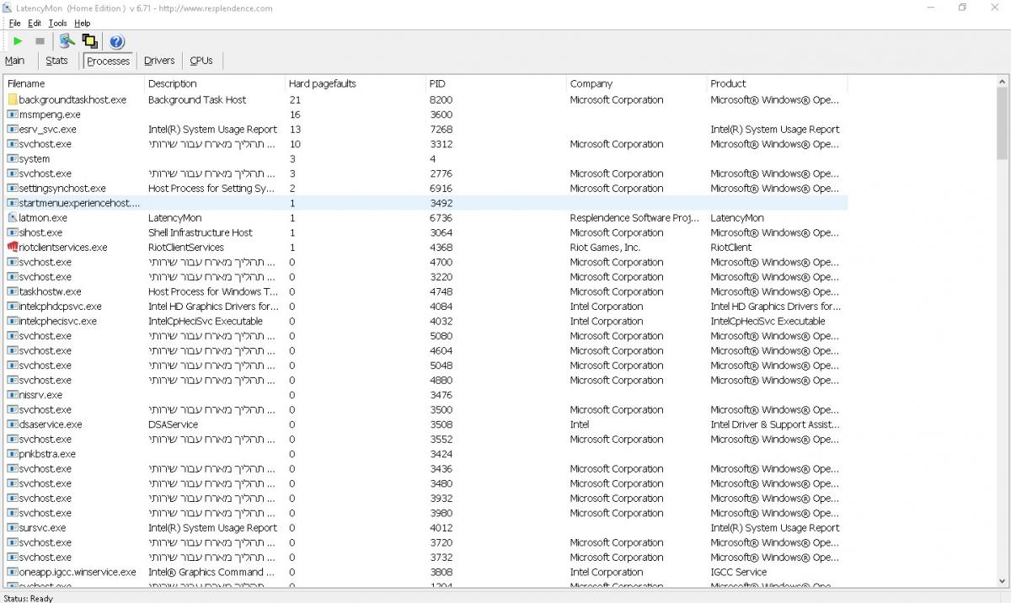Screen dimensions: 1011x603
Task: Click the icon next to sursvc.exe
Action: 13,528
